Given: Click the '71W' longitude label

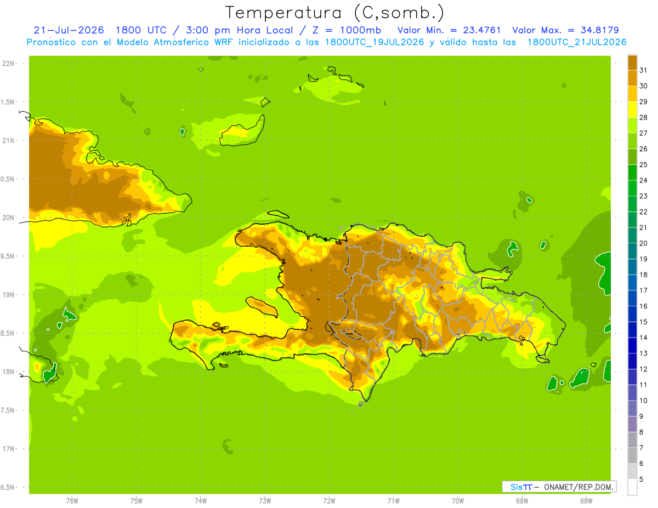Looking at the screenshot, I should pos(393,500).
